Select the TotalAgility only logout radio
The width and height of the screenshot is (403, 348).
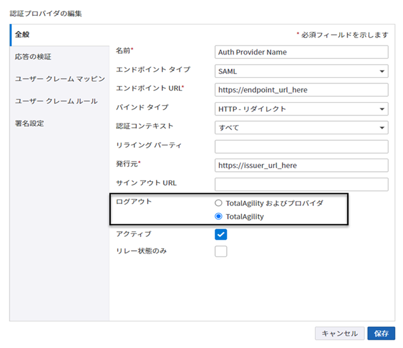click(x=219, y=217)
